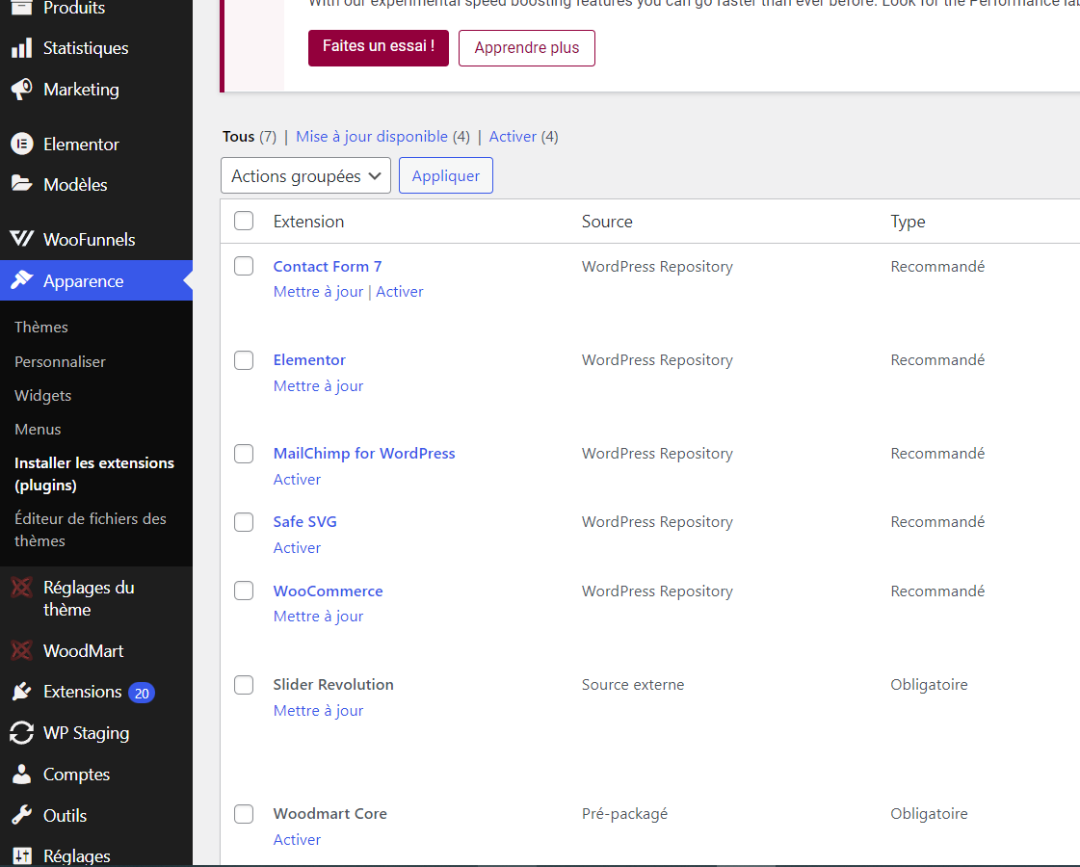Screen dimensions: 1080x867
Task: Check the MailChimp for WordPress checkbox
Action: 244,454
